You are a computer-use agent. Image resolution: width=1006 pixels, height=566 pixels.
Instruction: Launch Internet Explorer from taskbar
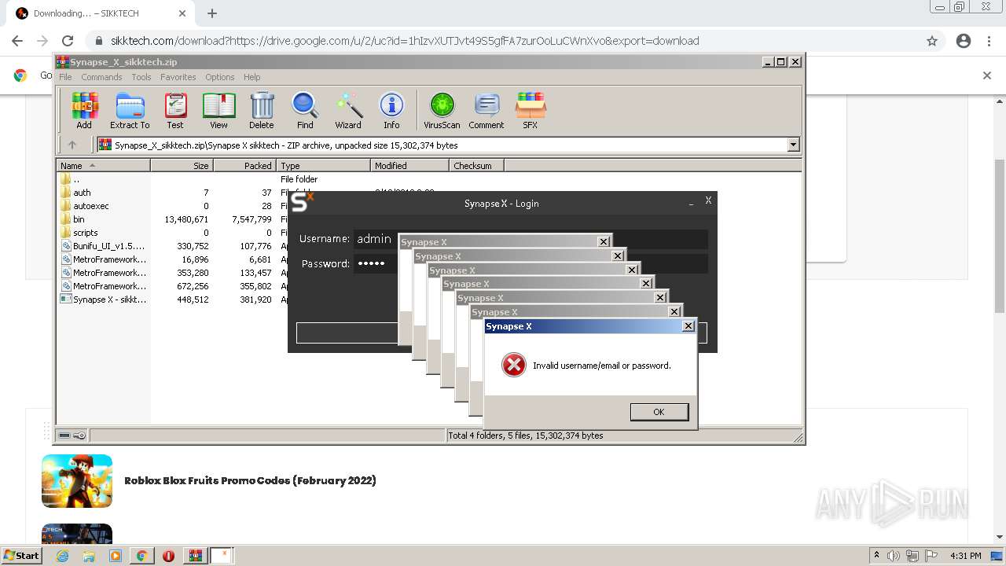[63, 556]
